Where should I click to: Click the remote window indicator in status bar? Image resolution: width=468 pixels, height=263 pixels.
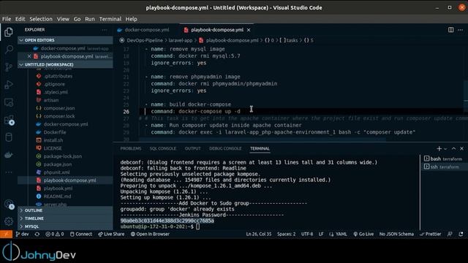pos(6,234)
